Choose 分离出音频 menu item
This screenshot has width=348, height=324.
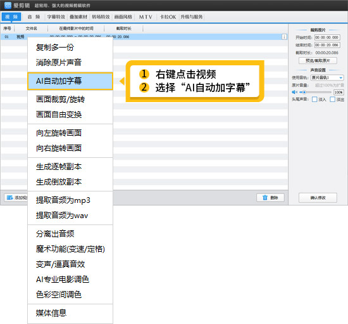pos(70,234)
